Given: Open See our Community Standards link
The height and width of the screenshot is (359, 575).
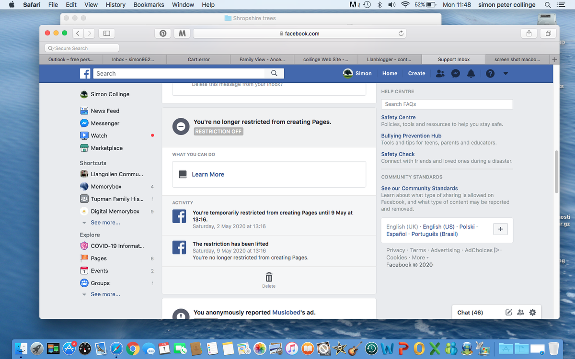Looking at the screenshot, I should (x=419, y=188).
